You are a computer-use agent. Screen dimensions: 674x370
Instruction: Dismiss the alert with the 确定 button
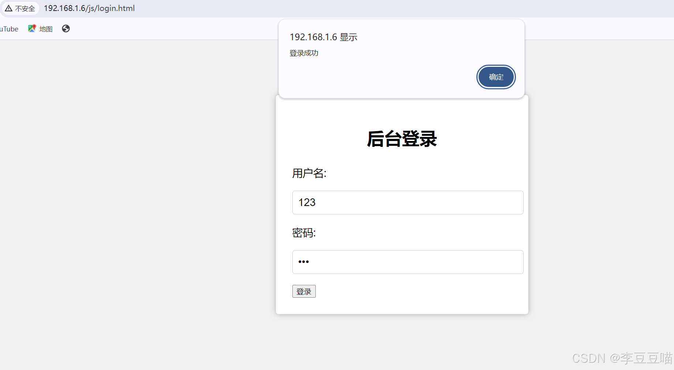point(496,77)
